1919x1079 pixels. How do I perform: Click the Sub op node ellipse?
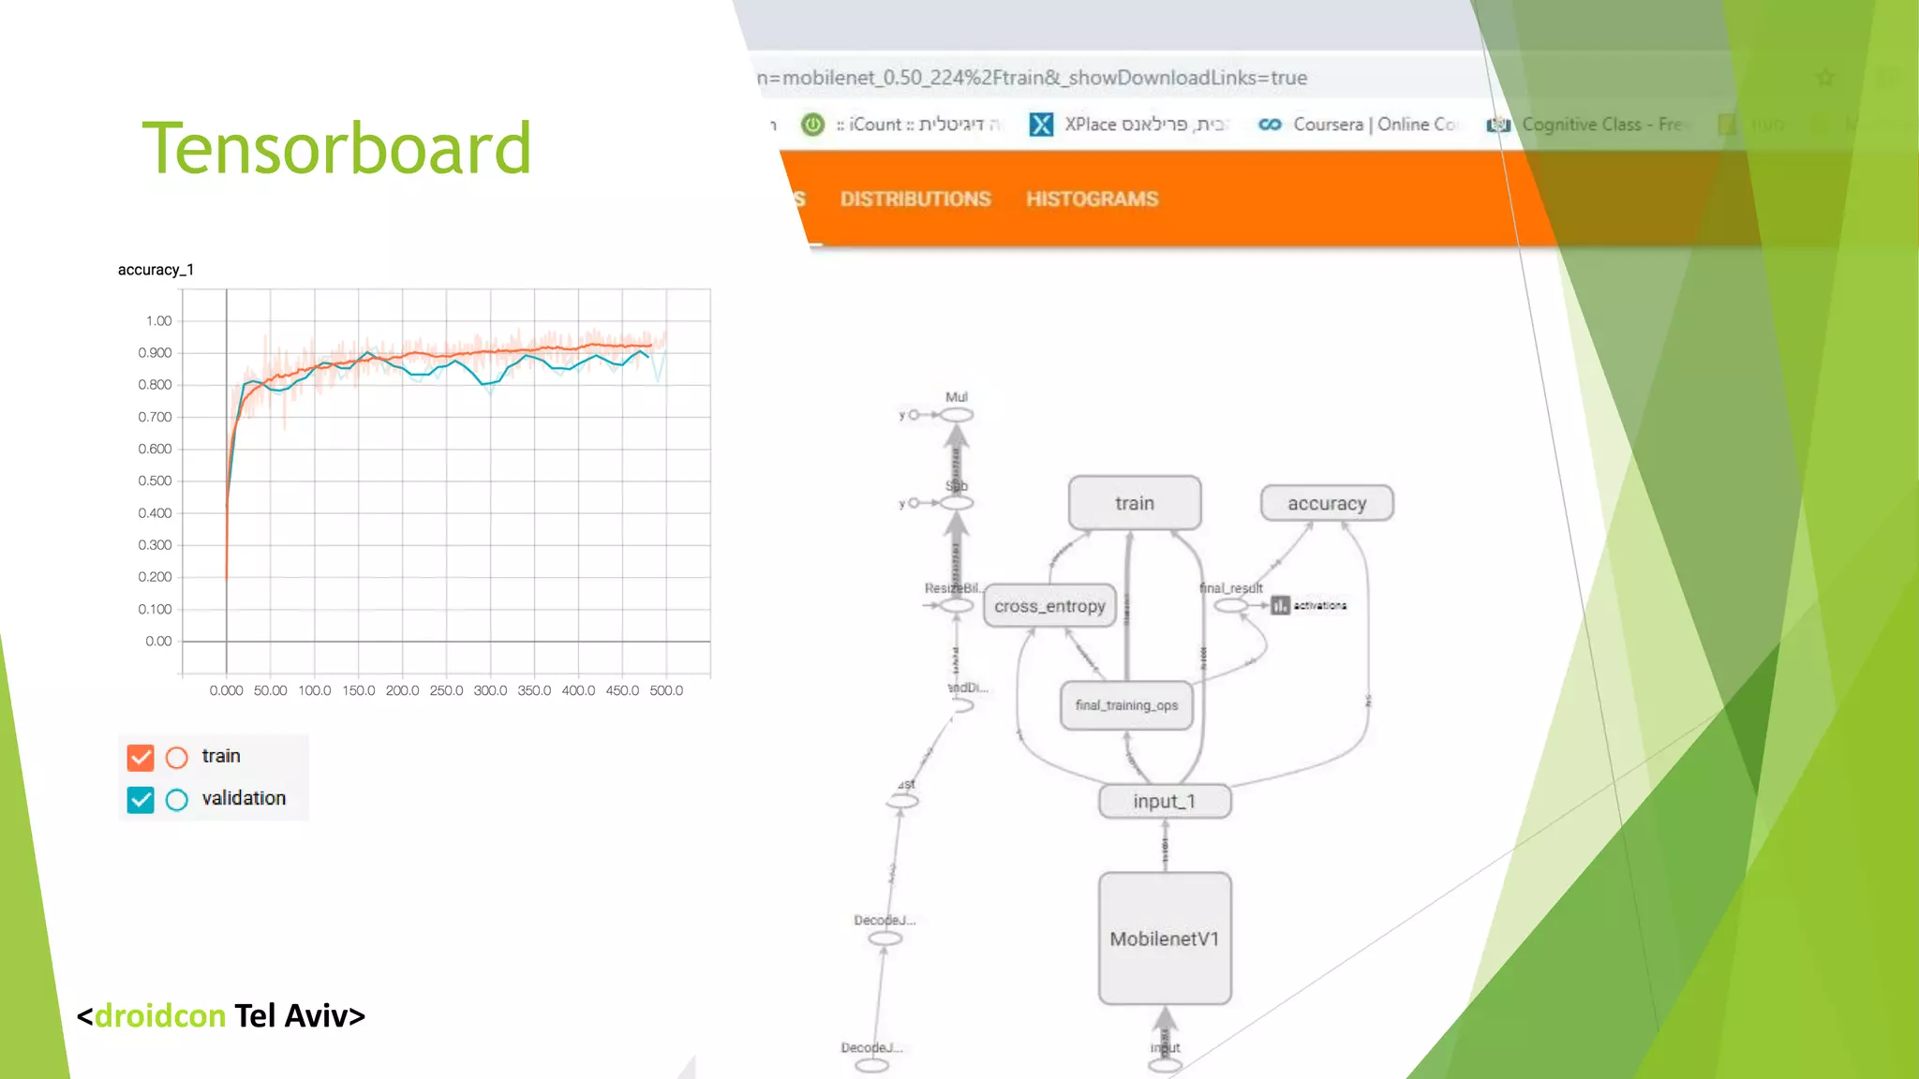(957, 503)
